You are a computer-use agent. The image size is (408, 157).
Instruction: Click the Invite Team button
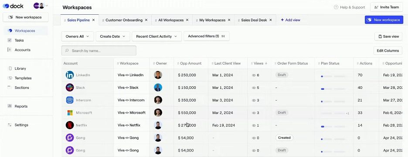pyautogui.click(x=386, y=7)
